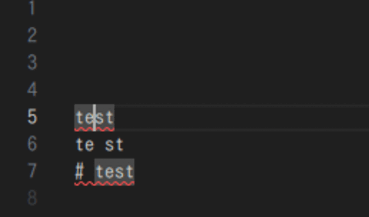The image size is (369, 217).
Task: Click highlighted test after hash on line 7
Action: coord(114,172)
